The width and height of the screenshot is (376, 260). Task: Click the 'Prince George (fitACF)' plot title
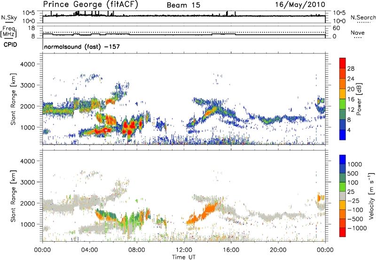point(91,5)
